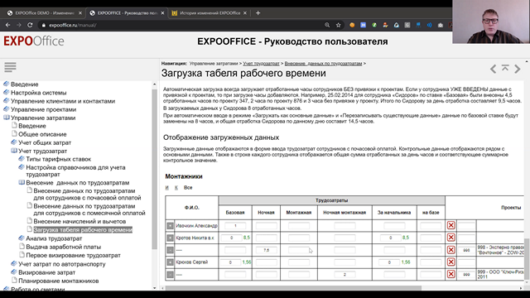Expand Введение top-level book node
Image resolution: width=530 pixels, height=298 pixels.
point(6,84)
